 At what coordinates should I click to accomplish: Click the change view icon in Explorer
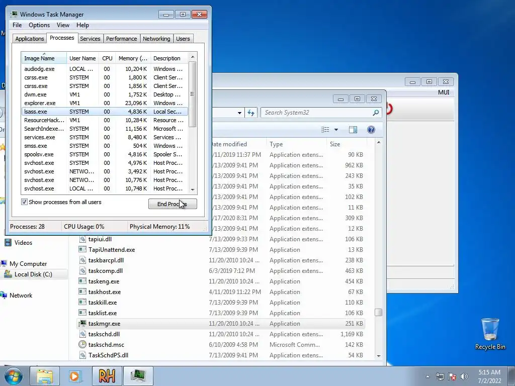point(325,130)
